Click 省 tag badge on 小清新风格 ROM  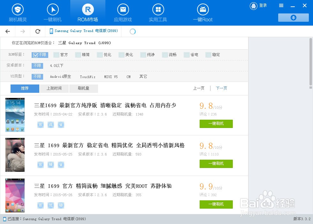click(61, 164)
